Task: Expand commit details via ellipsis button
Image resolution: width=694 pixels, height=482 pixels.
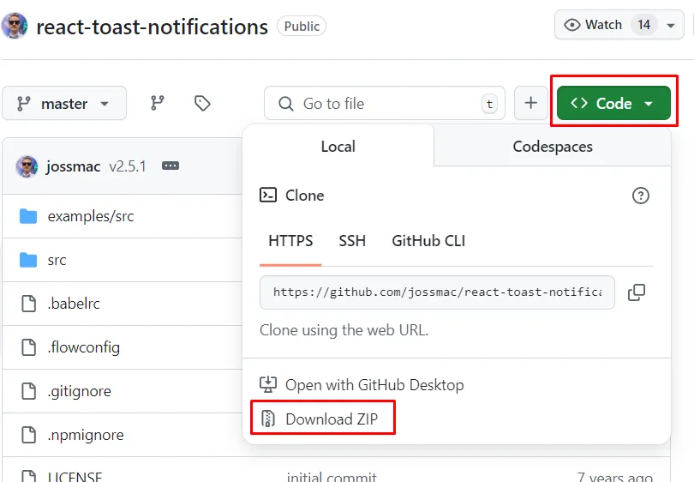Action: click(x=171, y=166)
